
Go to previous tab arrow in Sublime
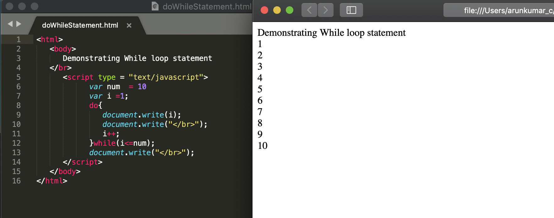[x=10, y=24]
